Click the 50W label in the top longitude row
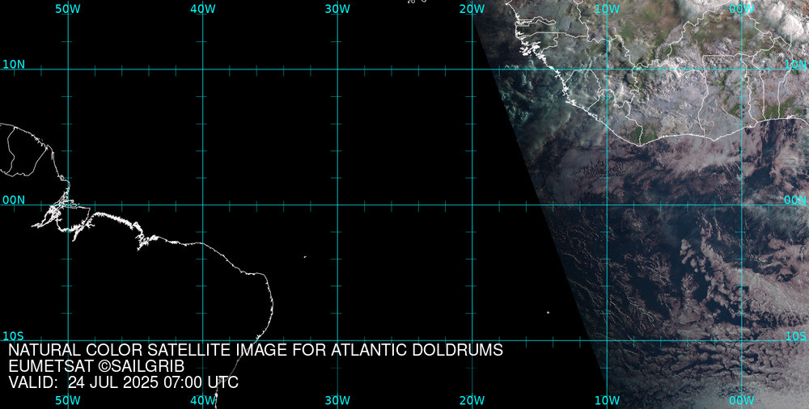809x409 pixels. 68,9
